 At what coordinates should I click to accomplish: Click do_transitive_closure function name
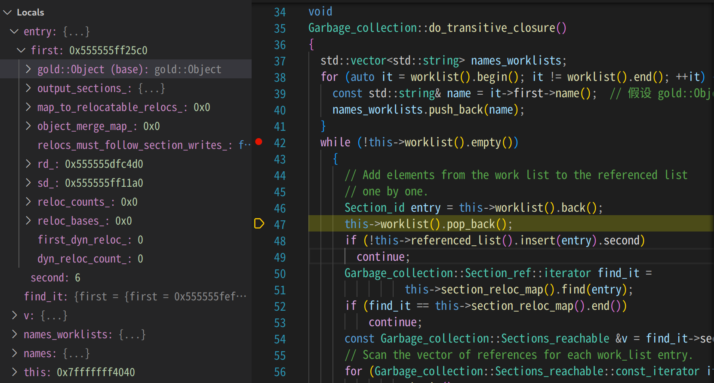pos(492,28)
